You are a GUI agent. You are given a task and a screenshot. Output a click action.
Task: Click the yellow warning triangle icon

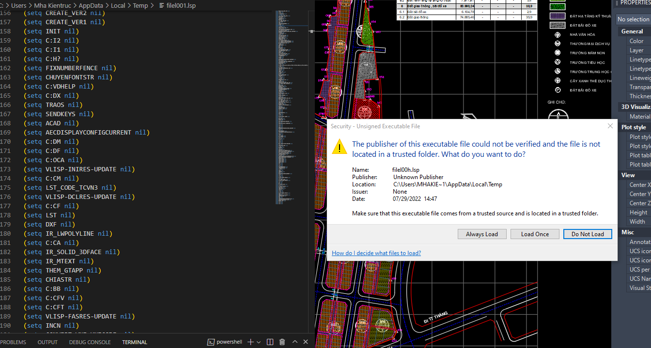(339, 147)
